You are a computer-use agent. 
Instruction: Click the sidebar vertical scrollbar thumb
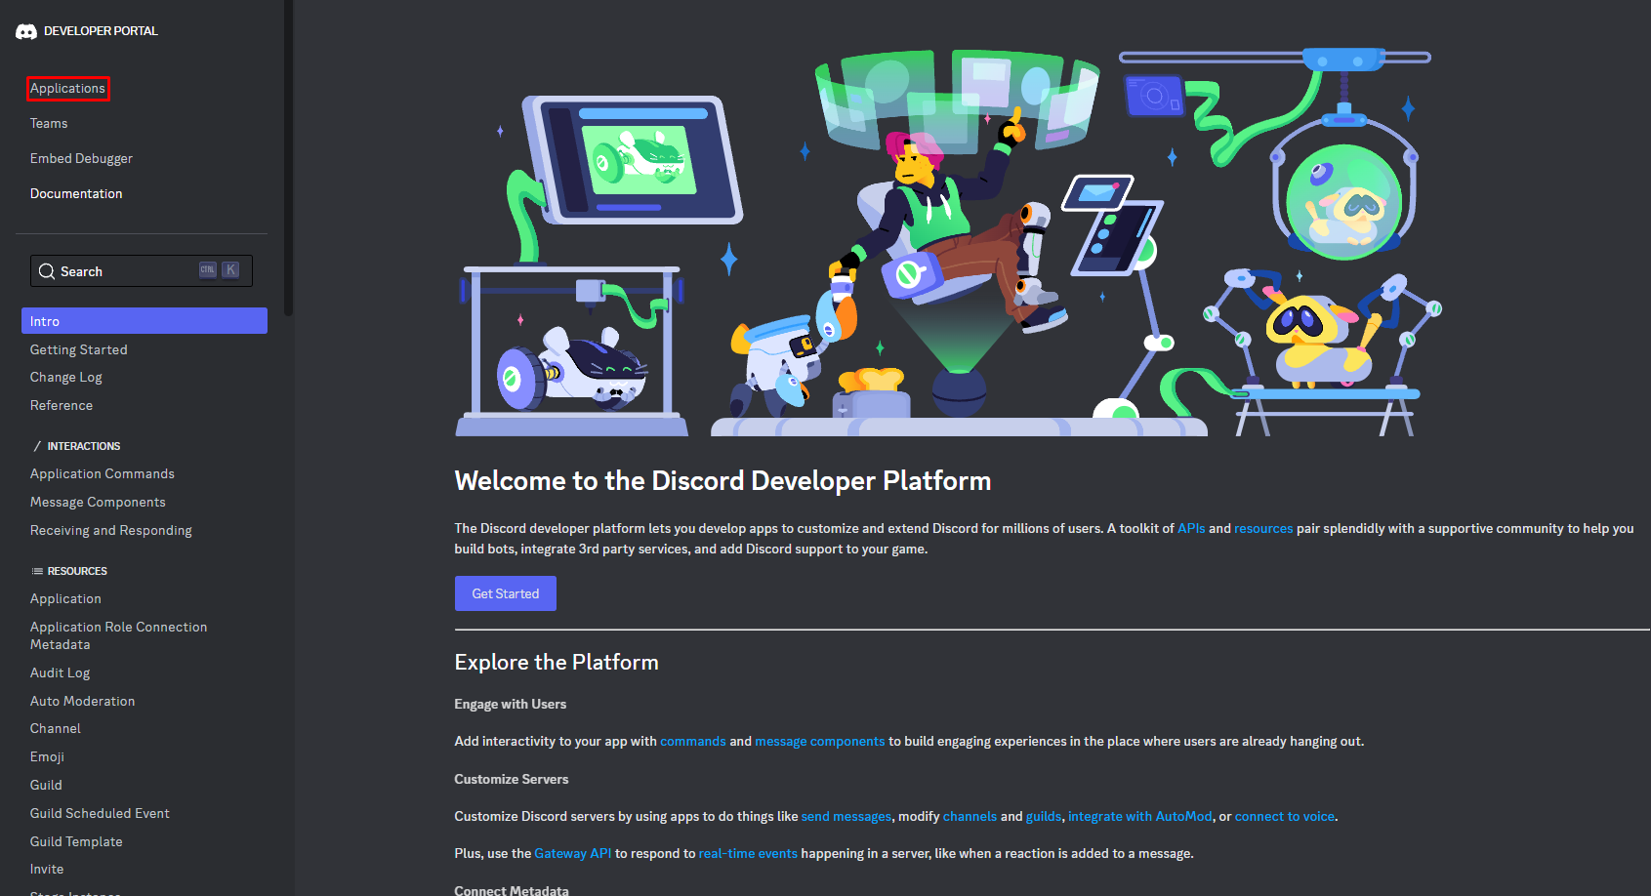[288, 157]
